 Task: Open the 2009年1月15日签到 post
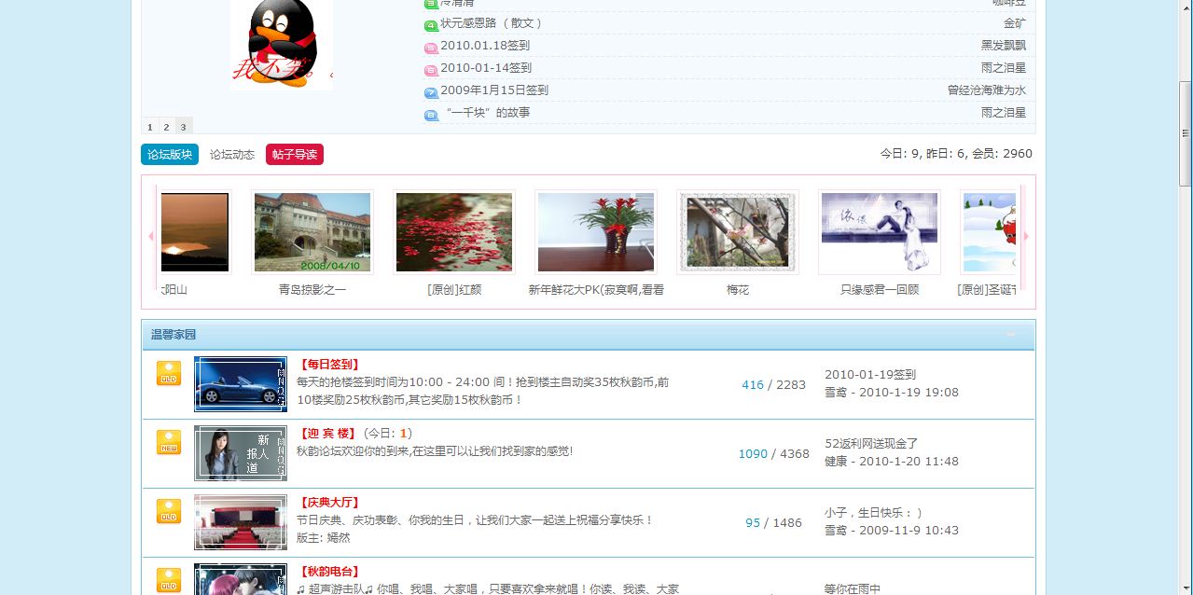coord(494,90)
